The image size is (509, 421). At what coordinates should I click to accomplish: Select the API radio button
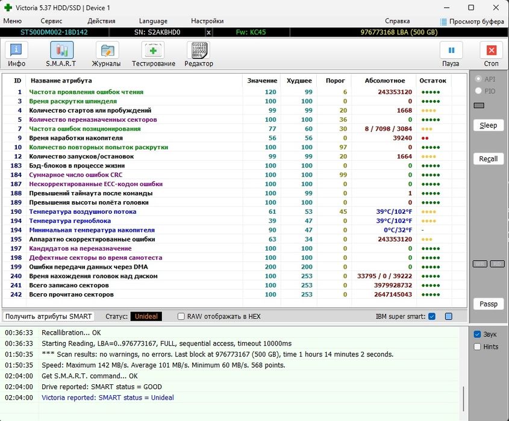pyautogui.click(x=478, y=79)
